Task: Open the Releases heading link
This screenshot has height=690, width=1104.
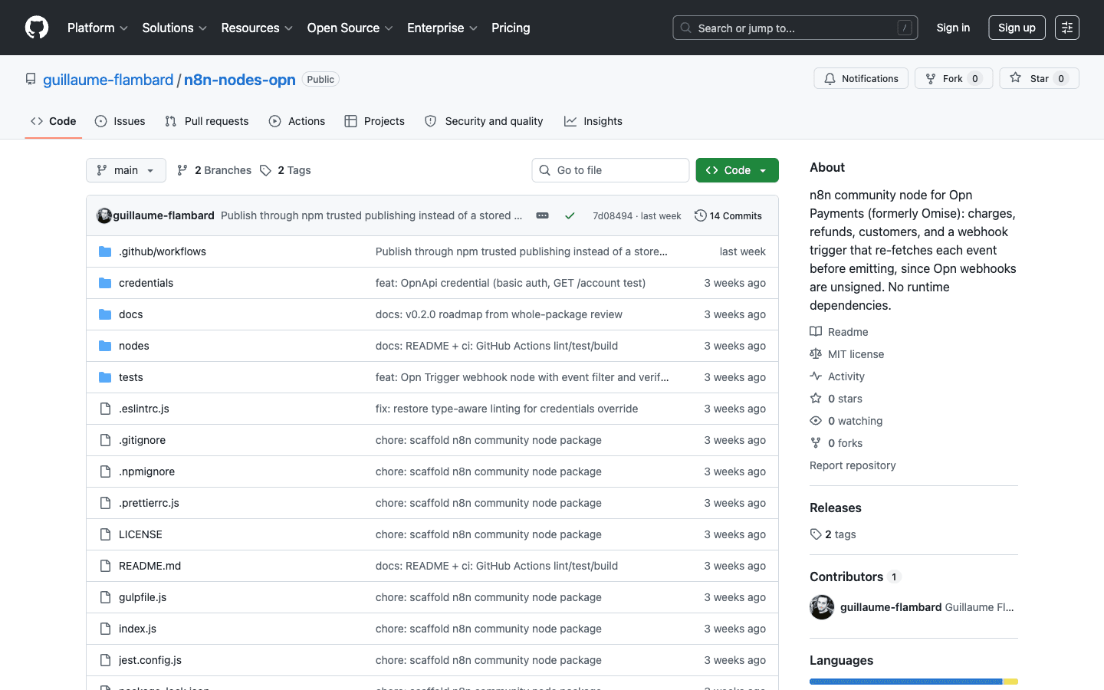Action: point(836,508)
